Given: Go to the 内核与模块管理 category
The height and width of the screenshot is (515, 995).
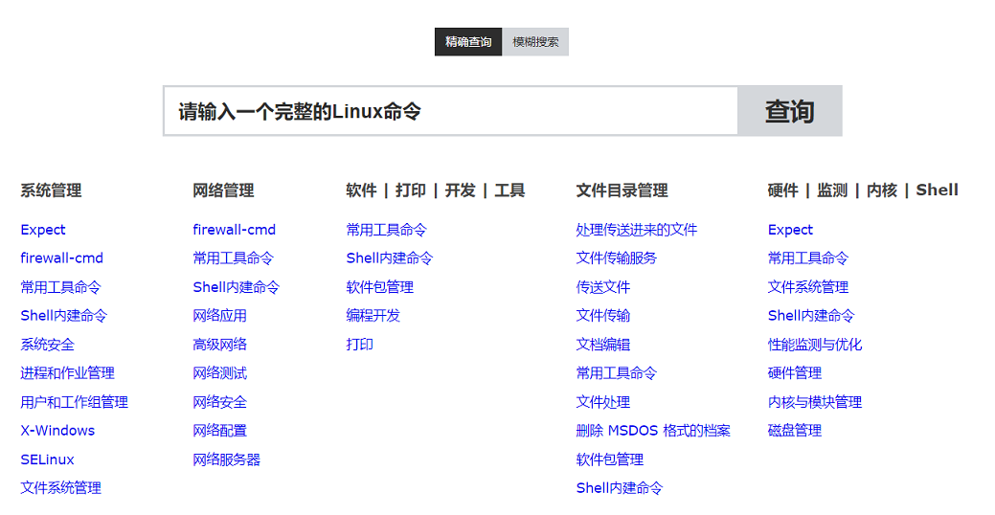Looking at the screenshot, I should 814,402.
